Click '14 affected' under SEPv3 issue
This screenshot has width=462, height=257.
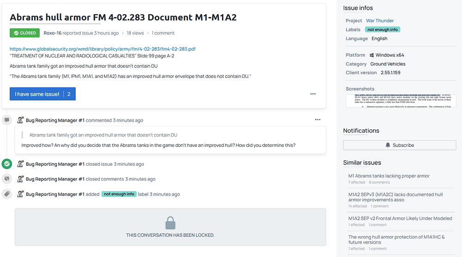point(358,206)
